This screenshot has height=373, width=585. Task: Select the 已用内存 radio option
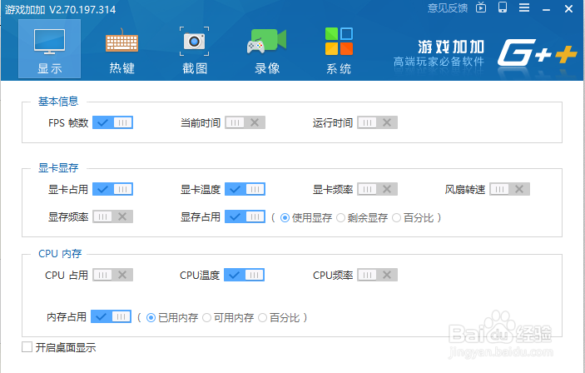[151, 318]
